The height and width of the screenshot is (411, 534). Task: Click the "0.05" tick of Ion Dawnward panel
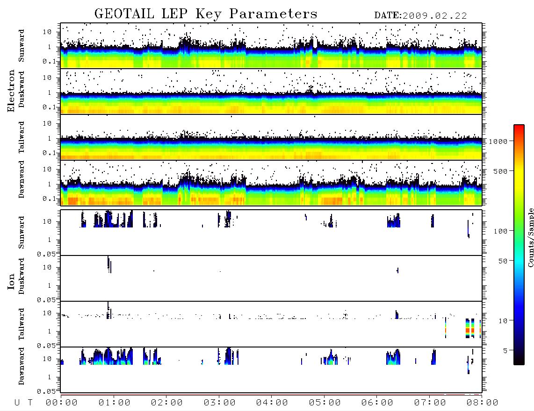[x=46, y=391]
